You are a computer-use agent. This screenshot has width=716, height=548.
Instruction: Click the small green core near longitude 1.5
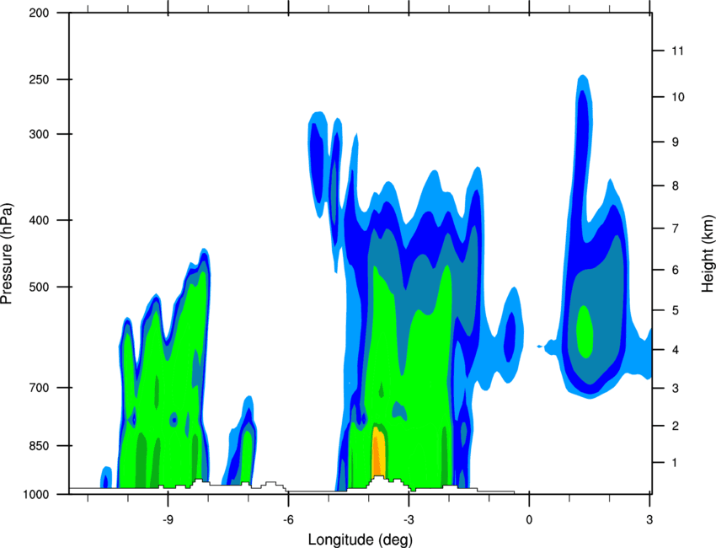pyautogui.click(x=585, y=332)
